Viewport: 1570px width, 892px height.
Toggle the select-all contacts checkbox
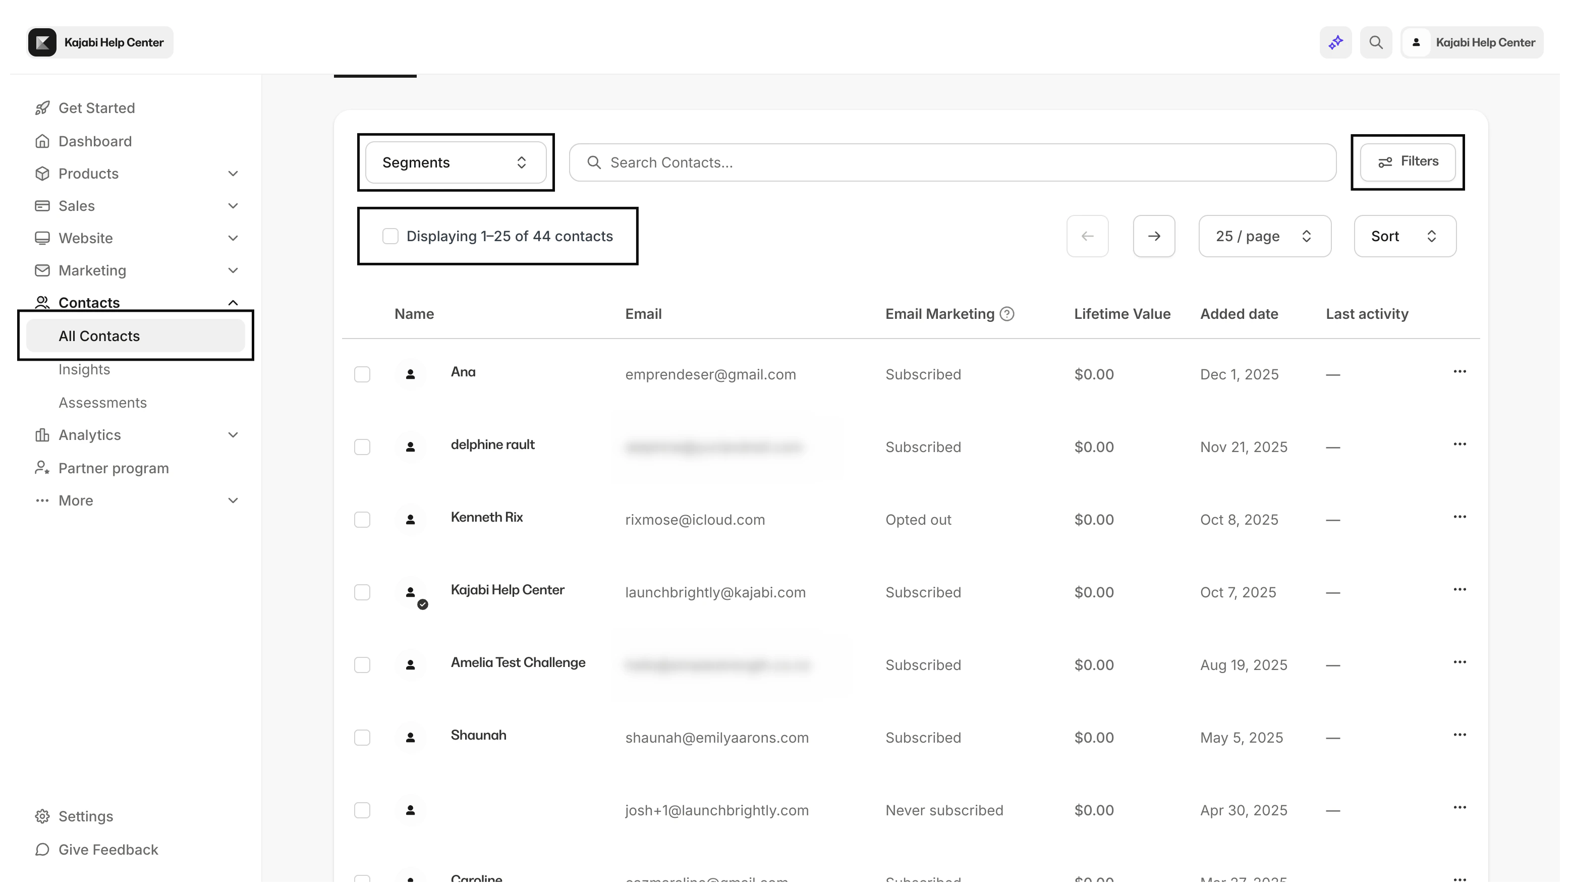click(390, 235)
